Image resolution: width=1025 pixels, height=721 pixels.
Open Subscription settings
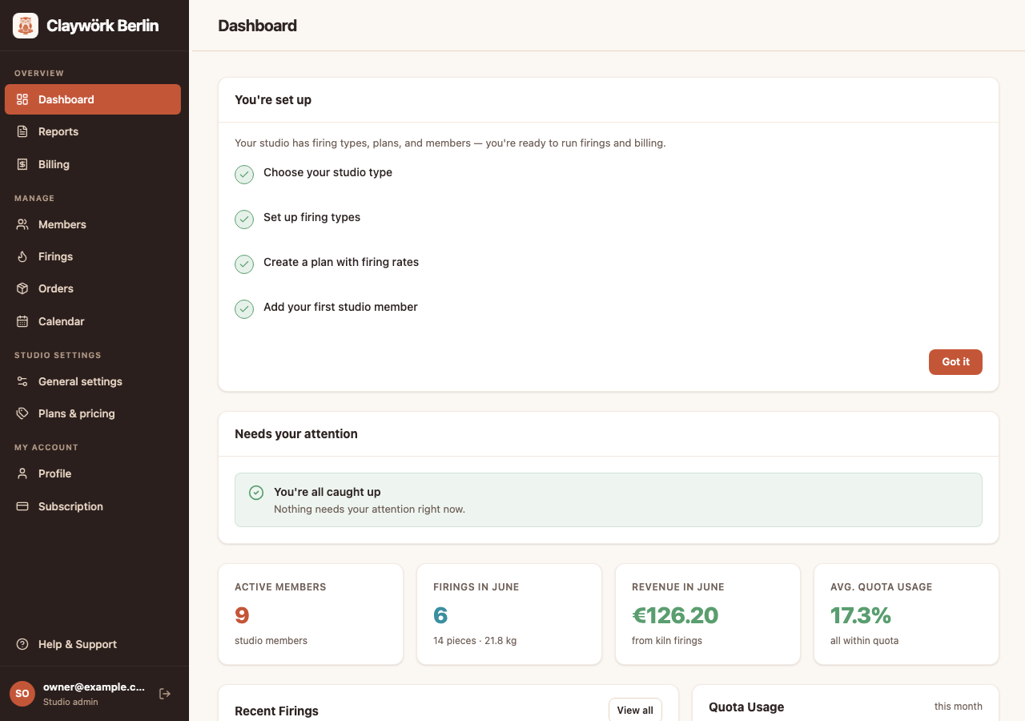(x=93, y=506)
